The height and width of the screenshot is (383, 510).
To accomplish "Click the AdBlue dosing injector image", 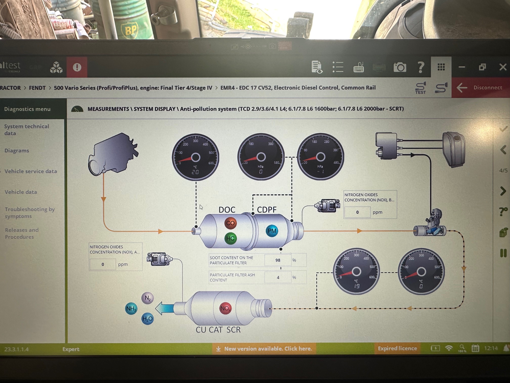I will pyautogui.click(x=430, y=223).
